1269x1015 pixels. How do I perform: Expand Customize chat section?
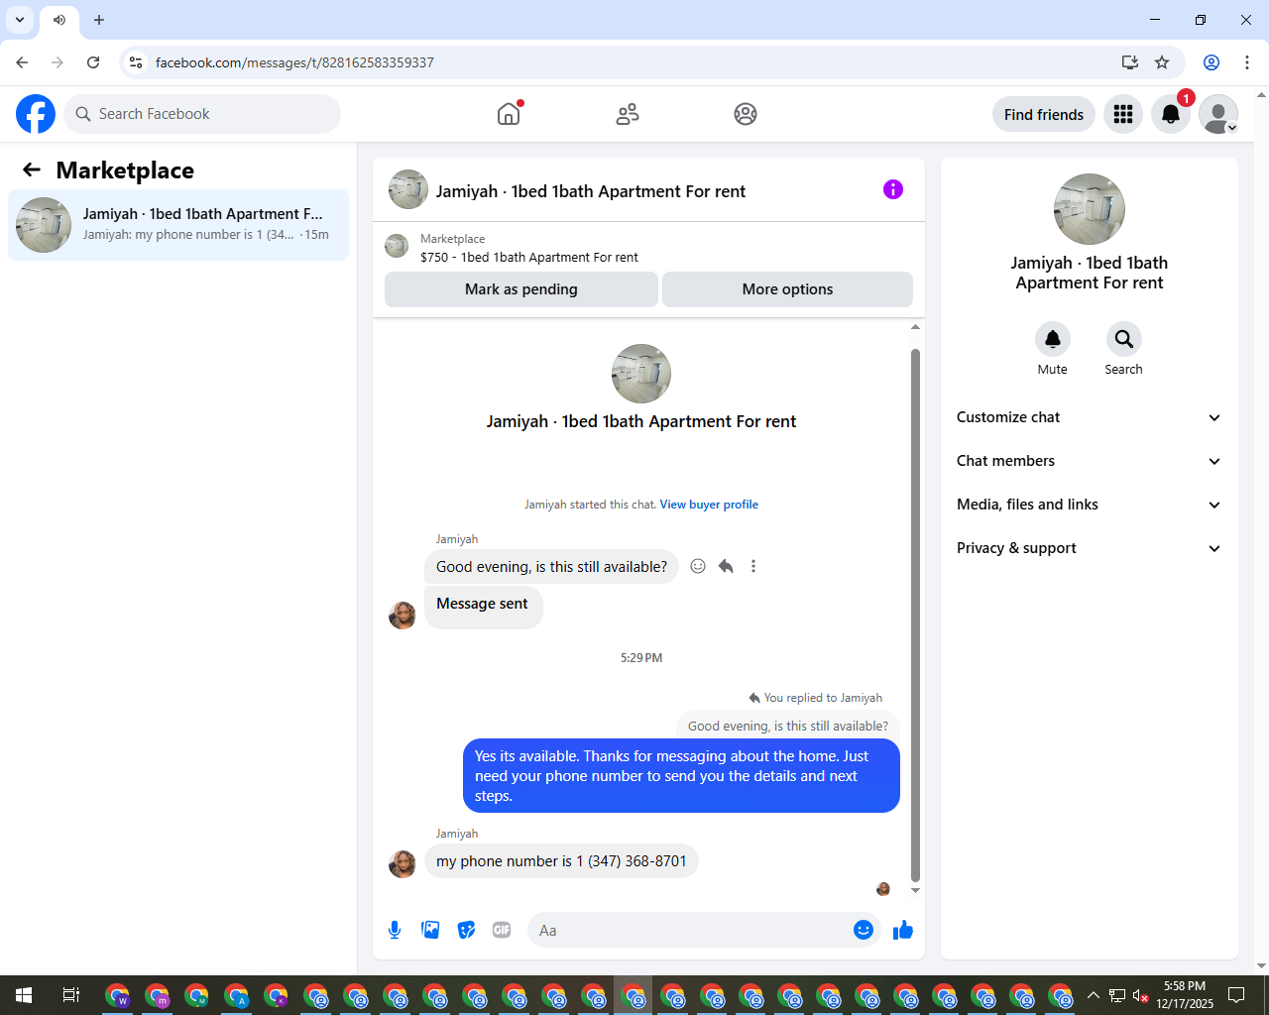pos(1089,417)
